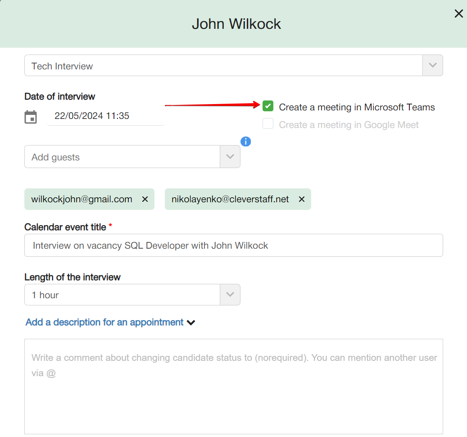
Task: Close the John Wilkock dialog
Action: (x=458, y=14)
